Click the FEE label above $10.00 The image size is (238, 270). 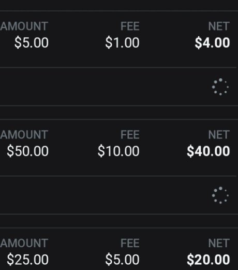[x=130, y=135]
